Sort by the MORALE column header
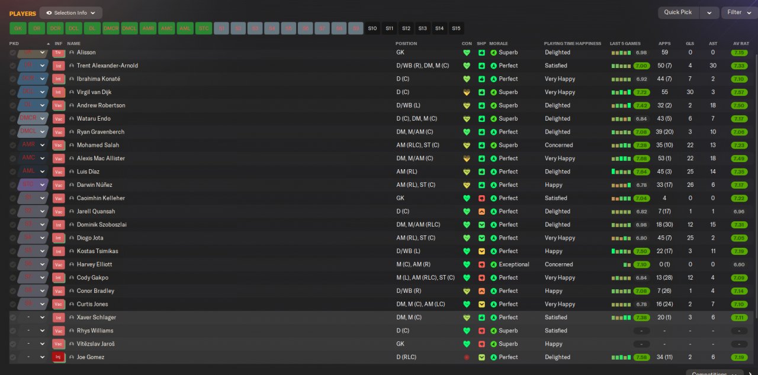Image resolution: width=758 pixels, height=375 pixels. point(499,44)
